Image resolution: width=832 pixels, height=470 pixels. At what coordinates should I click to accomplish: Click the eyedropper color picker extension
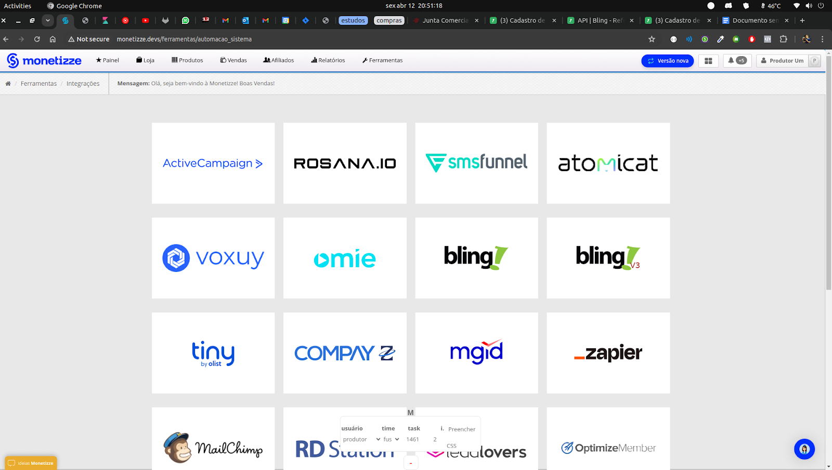pyautogui.click(x=720, y=39)
